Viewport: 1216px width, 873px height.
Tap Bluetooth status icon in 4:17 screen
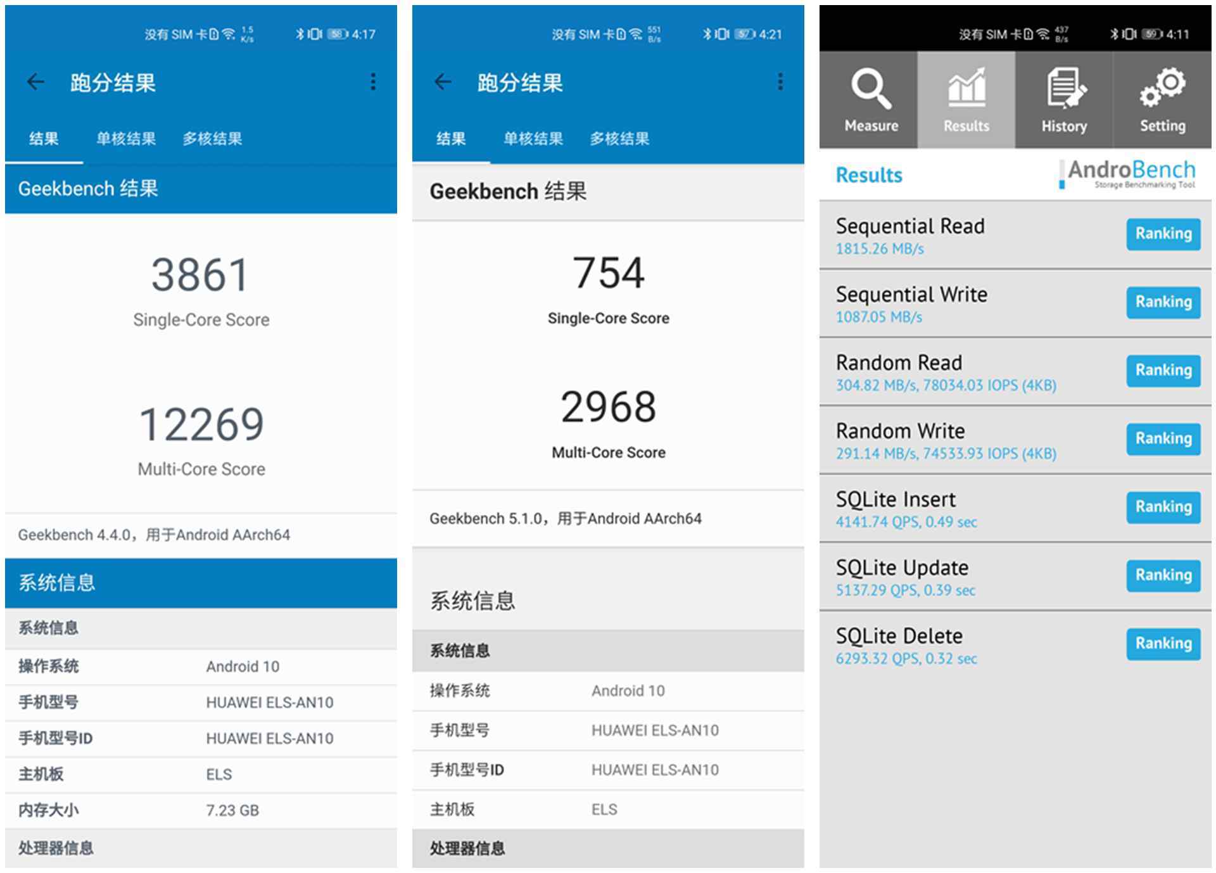[300, 34]
